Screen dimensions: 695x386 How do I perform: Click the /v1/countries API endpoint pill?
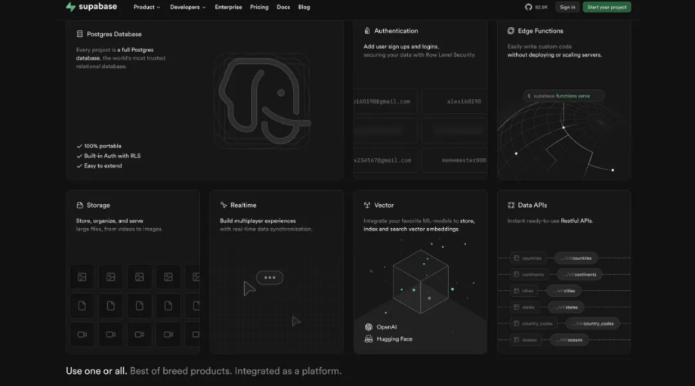pyautogui.click(x=576, y=258)
